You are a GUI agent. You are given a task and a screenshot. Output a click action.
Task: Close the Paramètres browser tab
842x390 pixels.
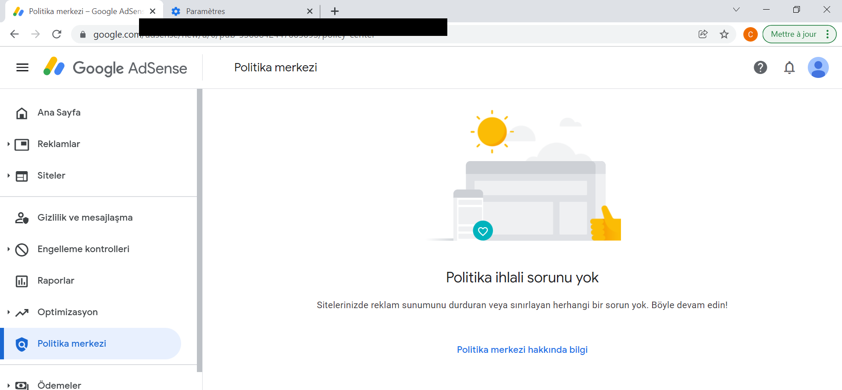click(310, 11)
